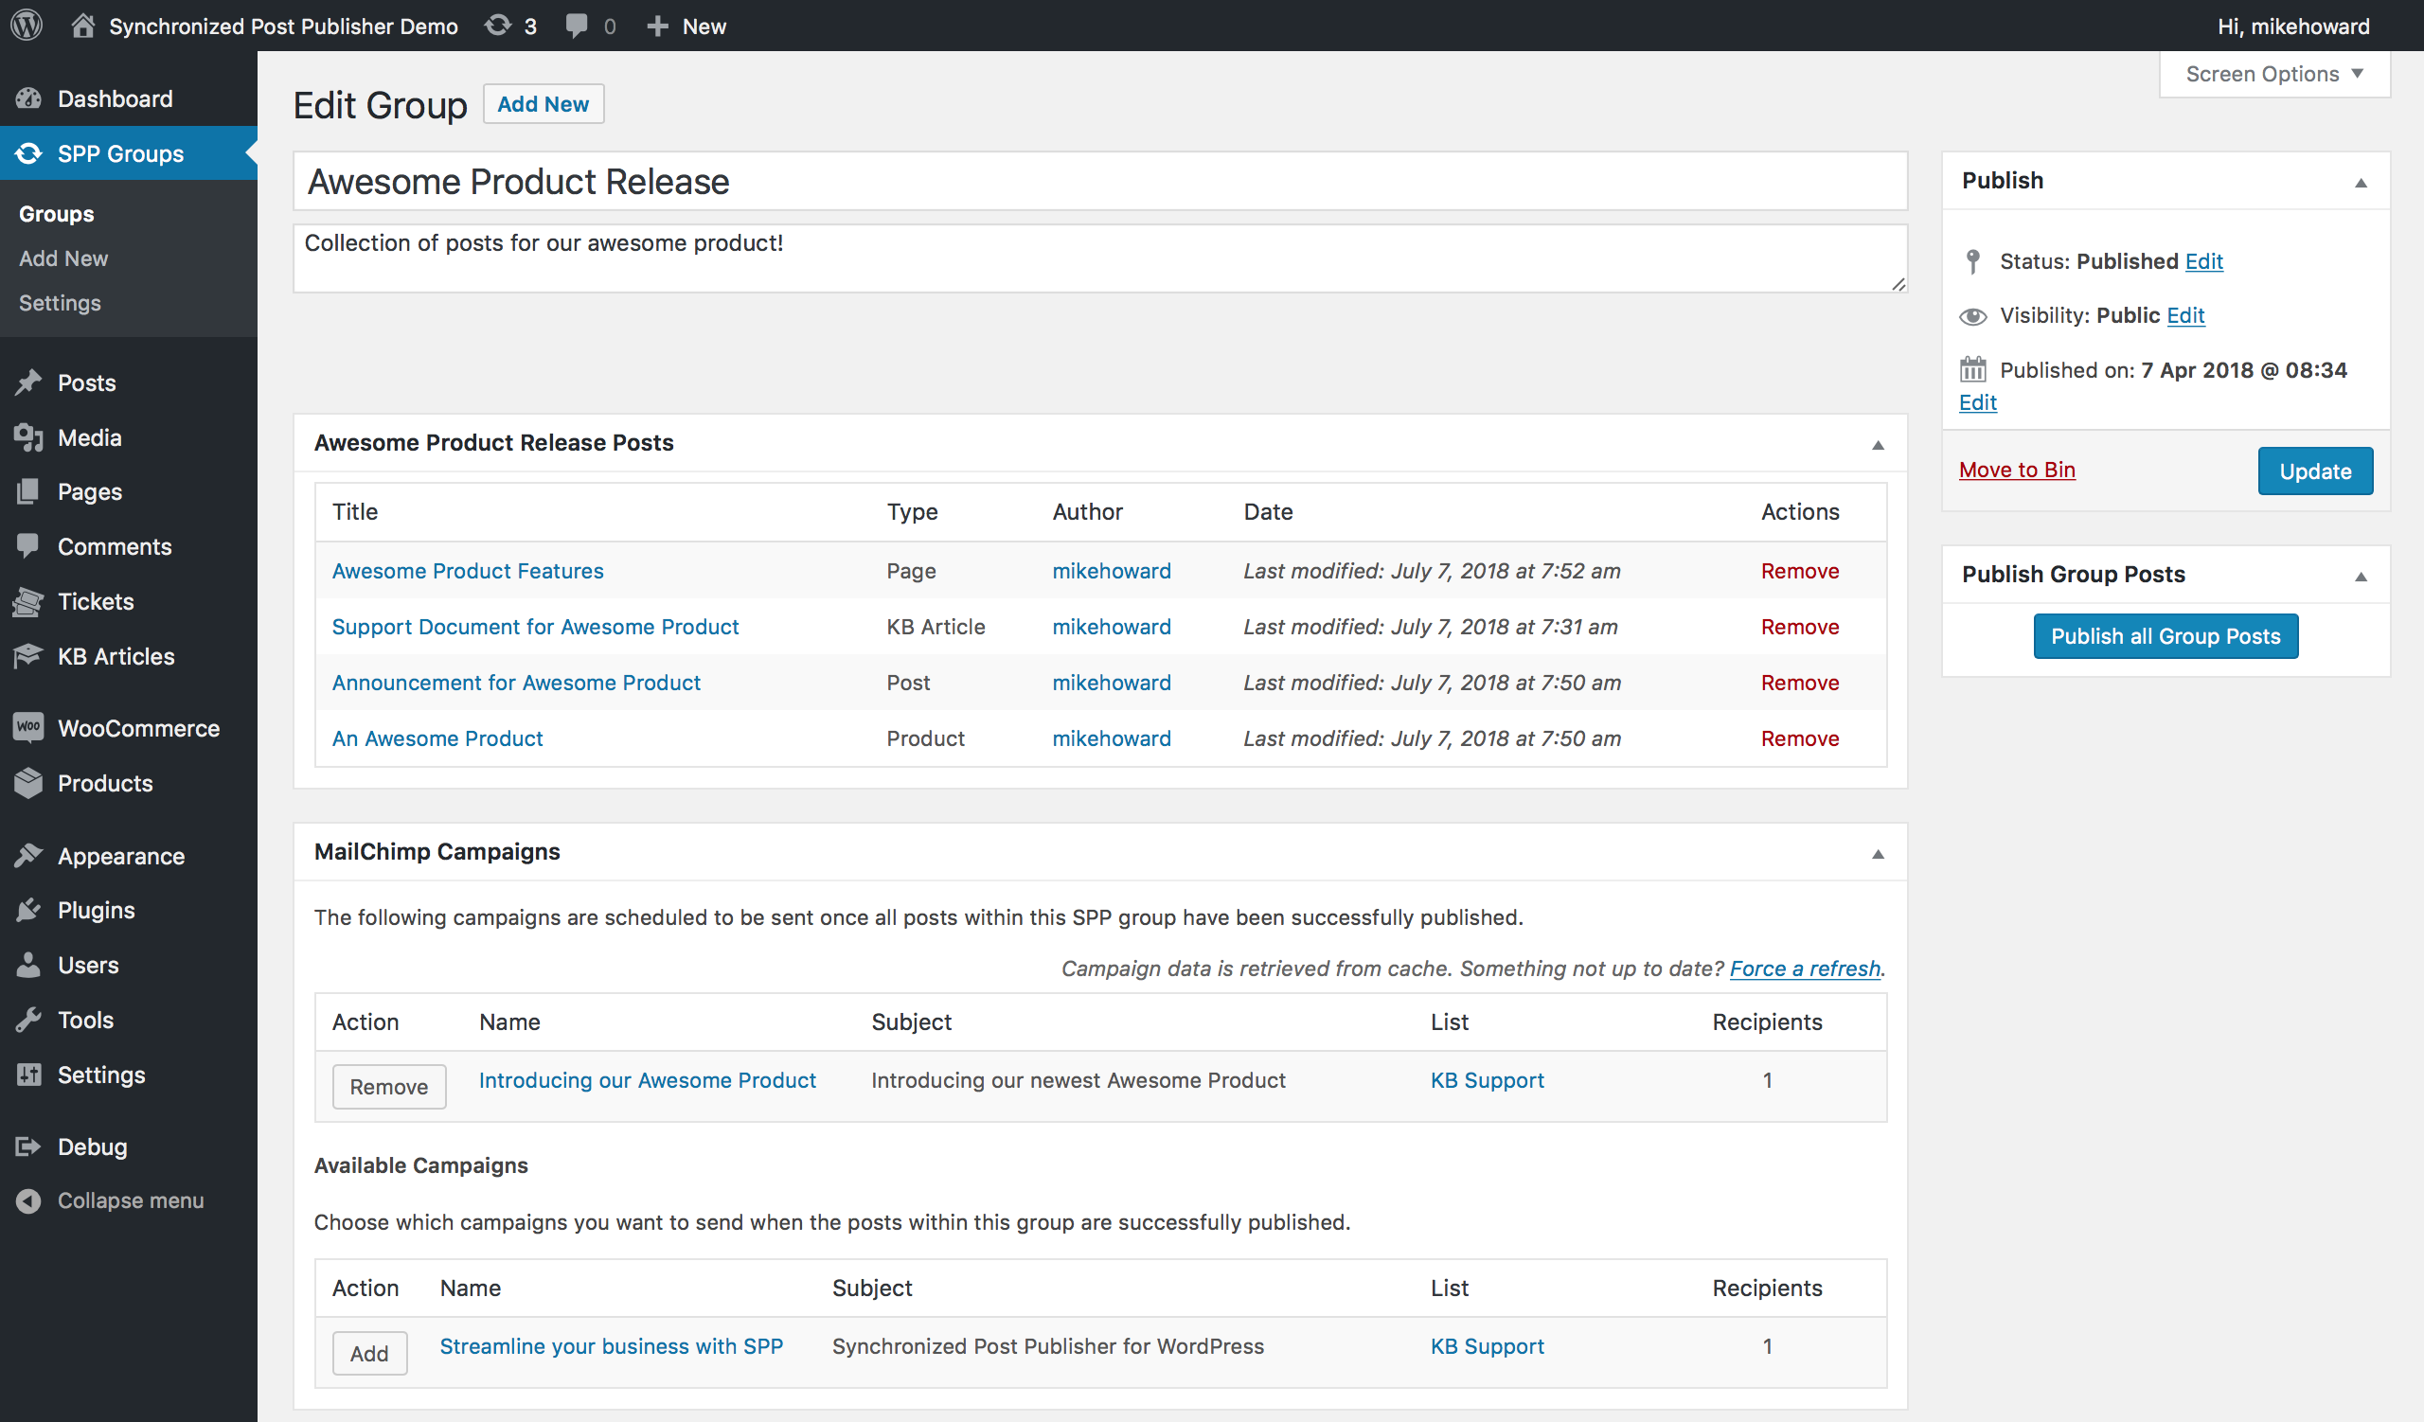
Task: Click the KB Articles graduation cap icon
Action: 28,656
